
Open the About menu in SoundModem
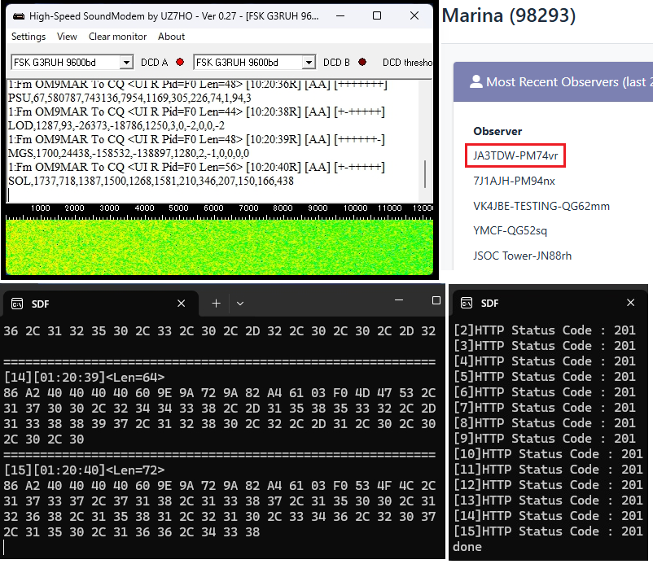(x=171, y=37)
